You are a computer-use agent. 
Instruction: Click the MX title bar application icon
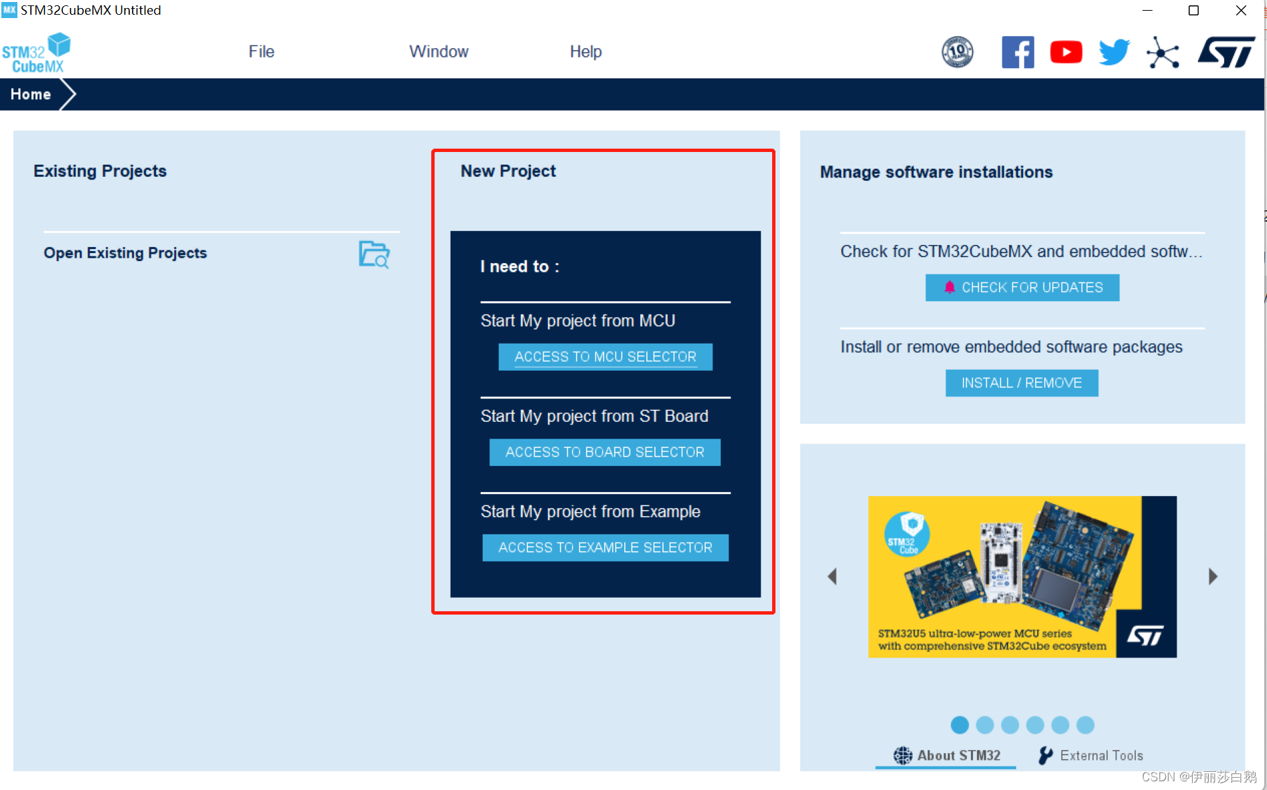(9, 9)
